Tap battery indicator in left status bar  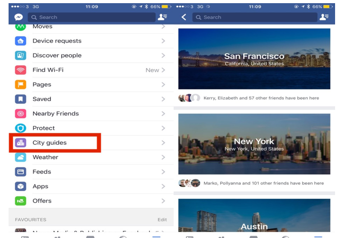coord(166,7)
